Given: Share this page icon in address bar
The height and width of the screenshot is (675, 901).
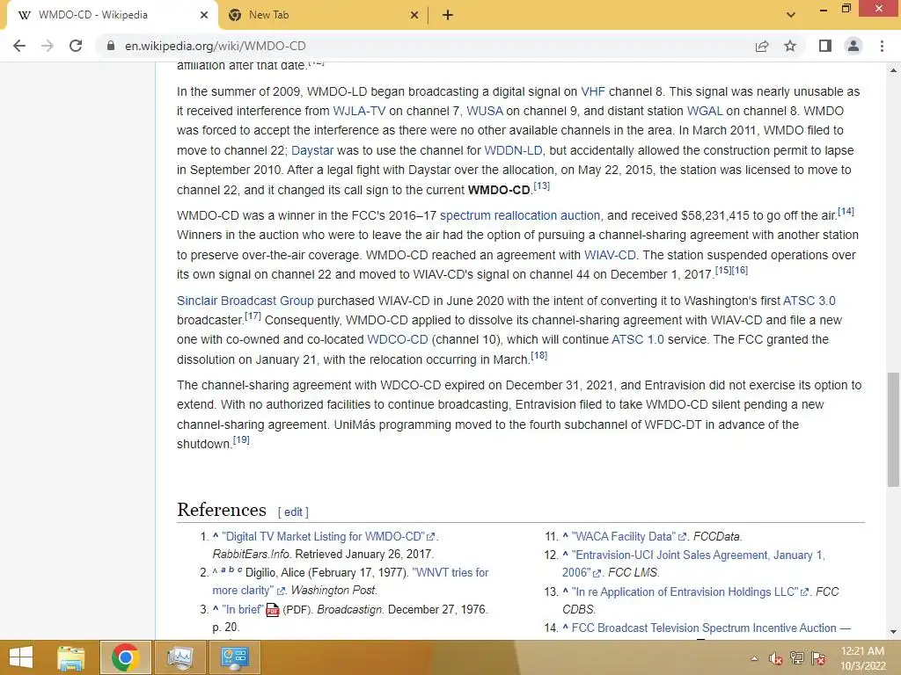Looking at the screenshot, I should click(762, 46).
